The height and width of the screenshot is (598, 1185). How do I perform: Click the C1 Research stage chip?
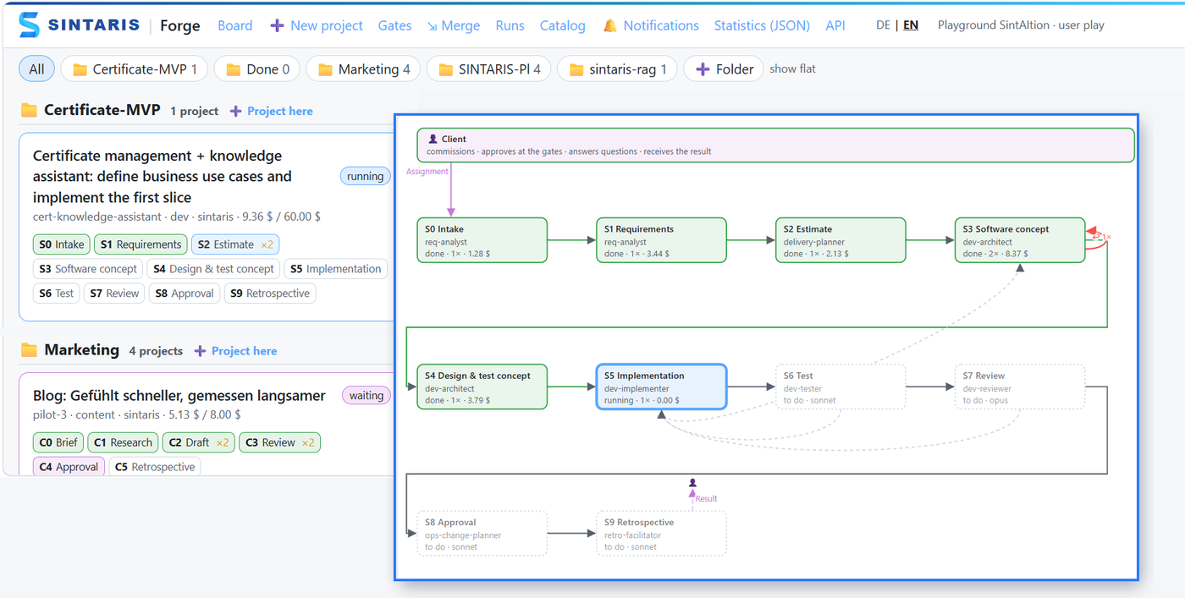point(123,442)
